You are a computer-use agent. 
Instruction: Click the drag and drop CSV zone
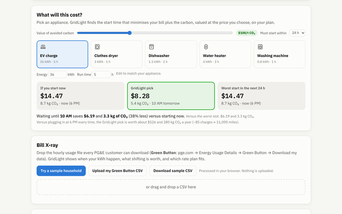tap(171, 187)
